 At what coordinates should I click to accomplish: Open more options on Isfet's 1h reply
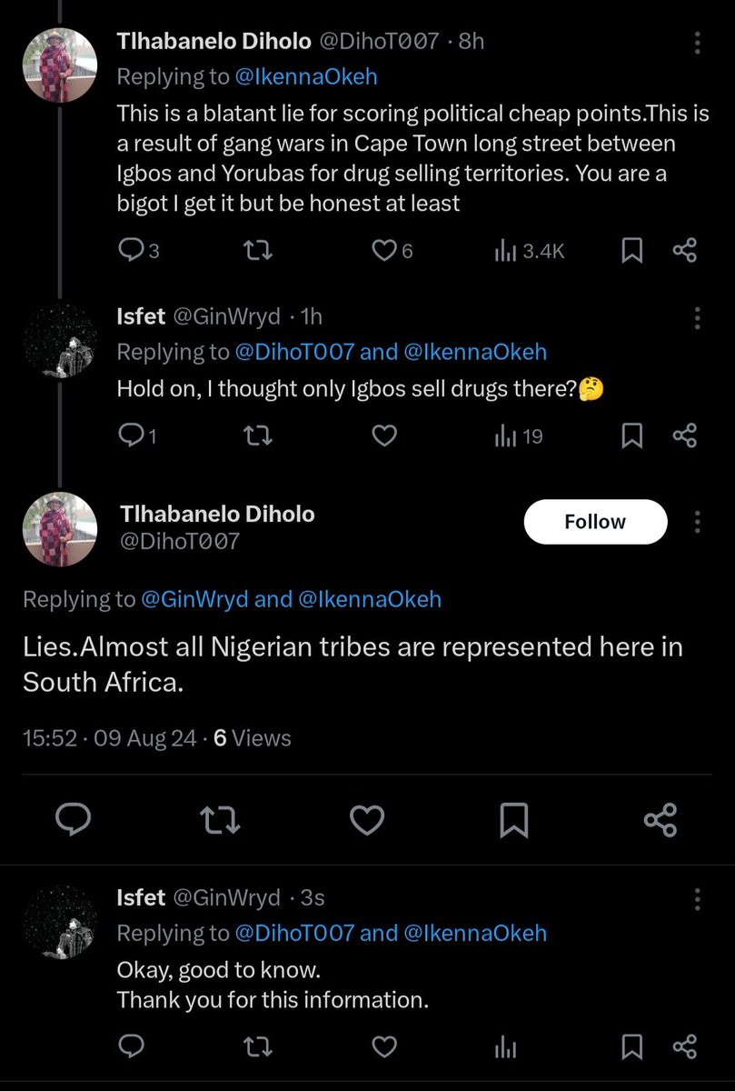[x=697, y=317]
